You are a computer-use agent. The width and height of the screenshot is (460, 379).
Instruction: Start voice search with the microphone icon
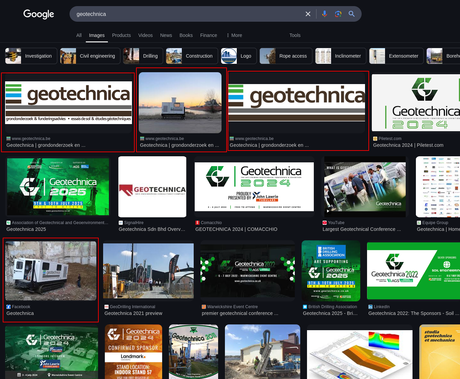point(325,14)
